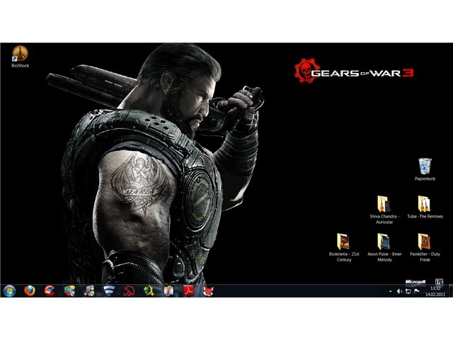Image resolution: width=453 pixels, height=340 pixels.
Task: Open the Adobe Reader taskbar icon
Action: coord(188,291)
